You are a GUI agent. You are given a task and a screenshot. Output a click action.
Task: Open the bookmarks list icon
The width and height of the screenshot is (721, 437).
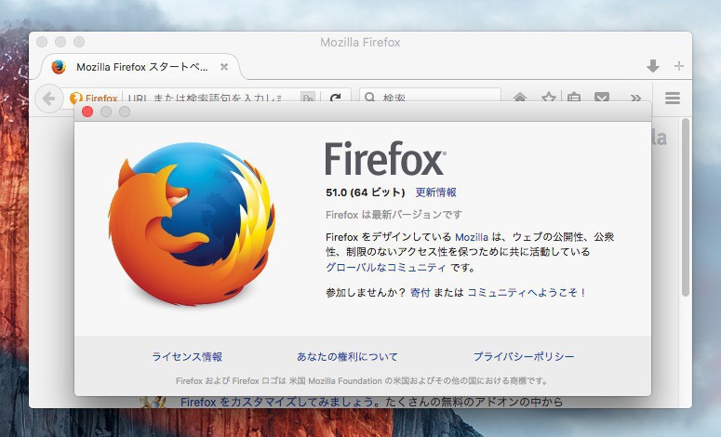click(574, 97)
